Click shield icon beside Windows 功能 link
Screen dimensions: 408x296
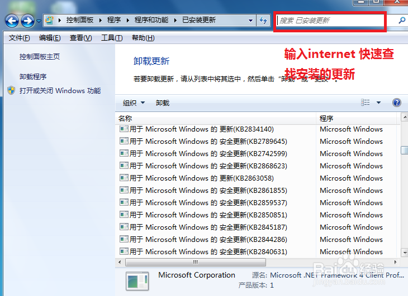pos(11,90)
